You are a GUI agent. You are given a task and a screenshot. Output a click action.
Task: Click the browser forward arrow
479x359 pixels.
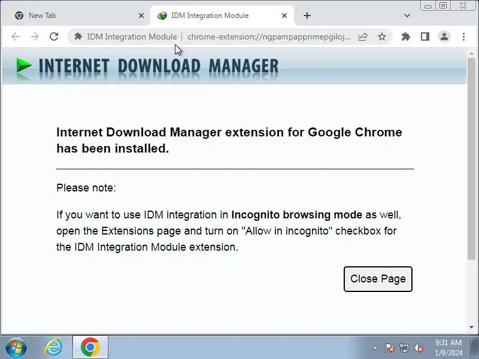[x=35, y=36]
